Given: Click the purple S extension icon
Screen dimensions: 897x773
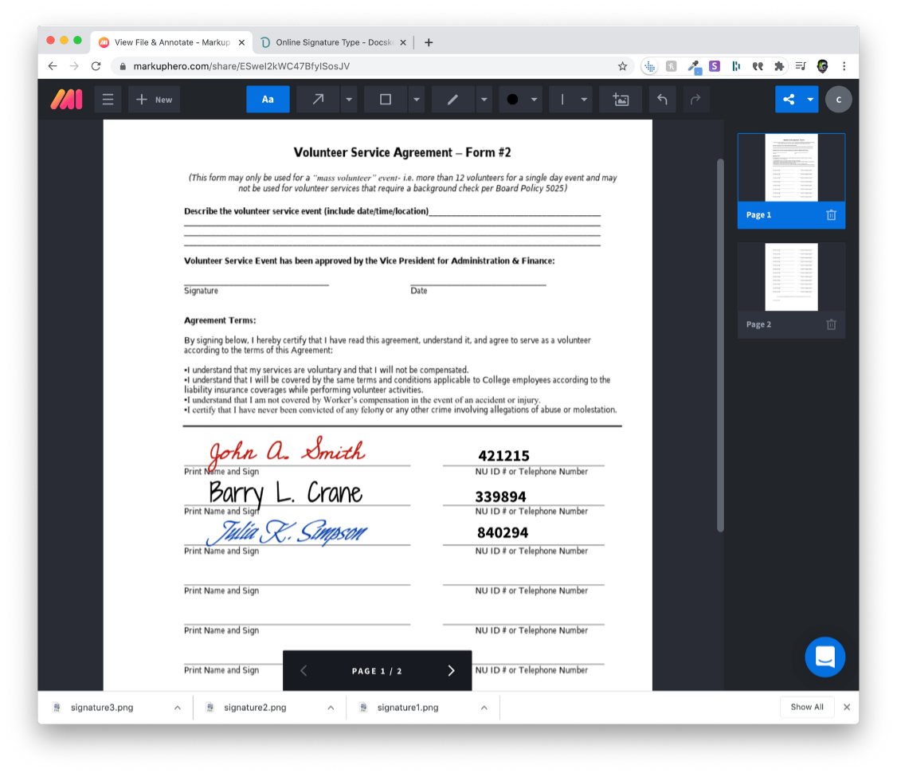Looking at the screenshot, I should 715,66.
